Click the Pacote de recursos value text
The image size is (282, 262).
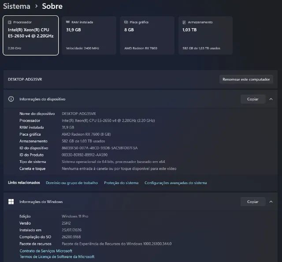[117, 244]
